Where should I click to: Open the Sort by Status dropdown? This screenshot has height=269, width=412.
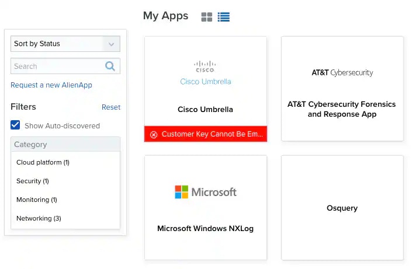point(65,44)
